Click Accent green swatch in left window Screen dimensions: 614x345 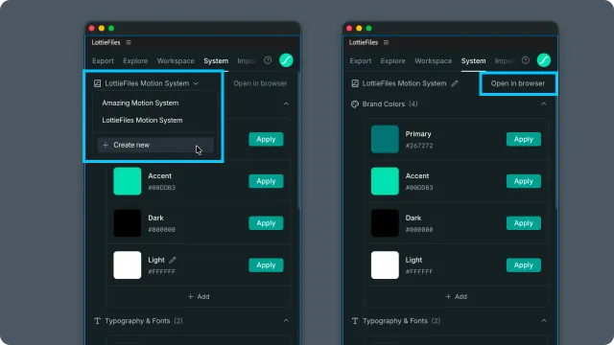tap(128, 181)
